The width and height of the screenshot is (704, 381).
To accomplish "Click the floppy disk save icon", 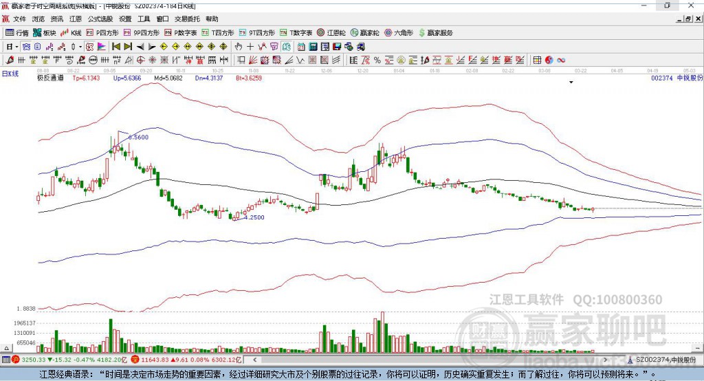I will (x=337, y=47).
